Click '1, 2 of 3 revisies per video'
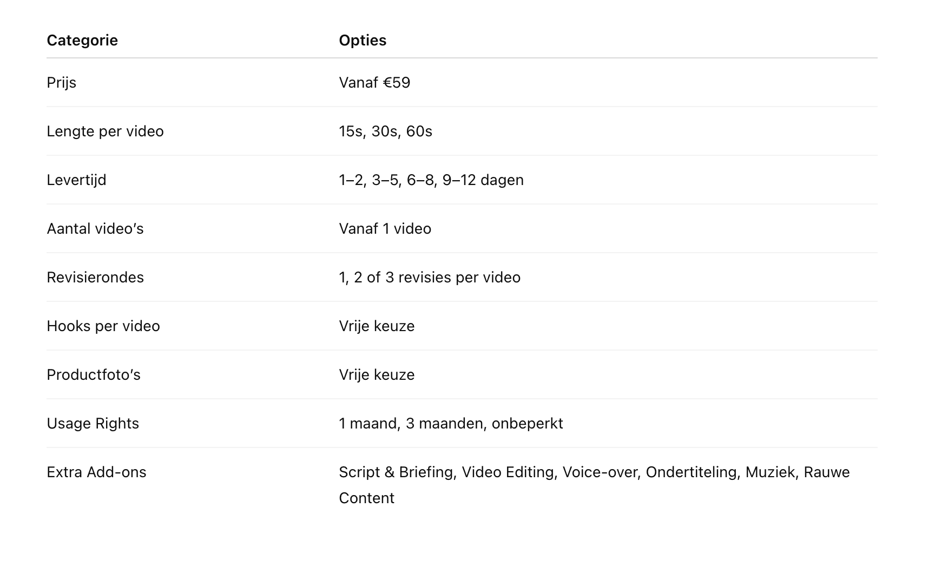 (x=430, y=278)
